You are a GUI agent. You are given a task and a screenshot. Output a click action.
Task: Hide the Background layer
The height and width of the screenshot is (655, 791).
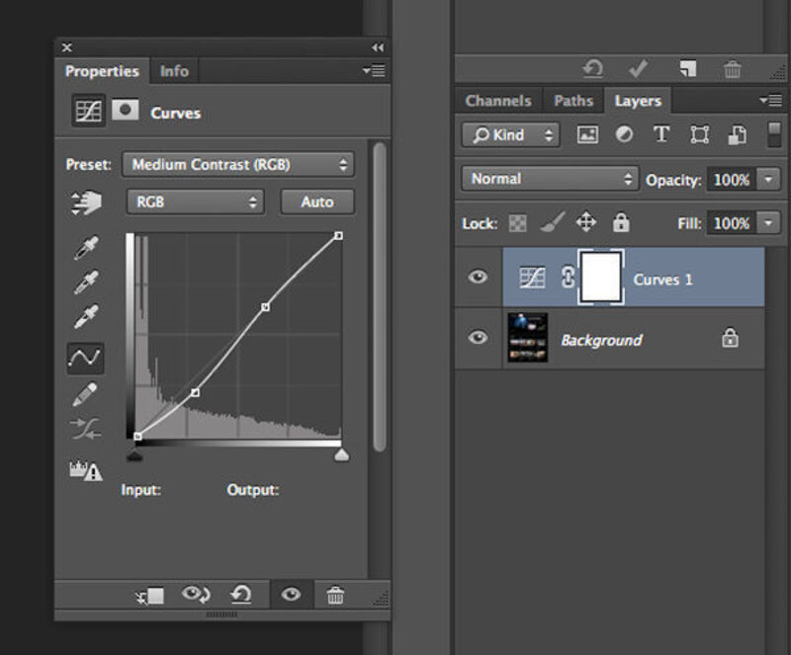(x=478, y=337)
